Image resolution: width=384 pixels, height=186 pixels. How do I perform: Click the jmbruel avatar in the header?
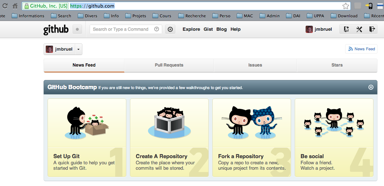(x=309, y=29)
